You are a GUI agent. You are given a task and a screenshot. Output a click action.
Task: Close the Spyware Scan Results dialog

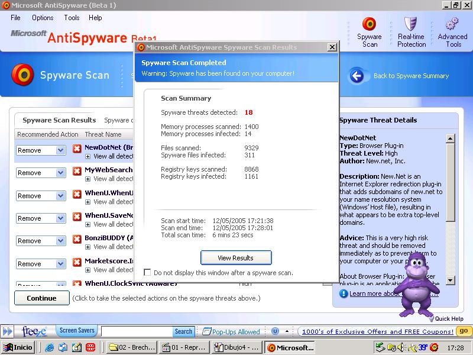[332, 47]
